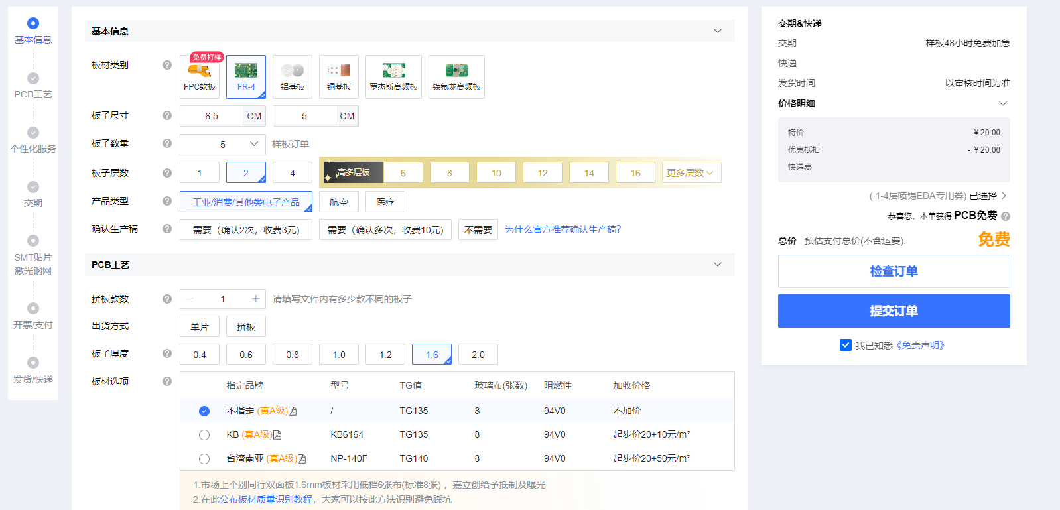Edit board width field 5
The image size is (1060, 510).
pos(304,116)
